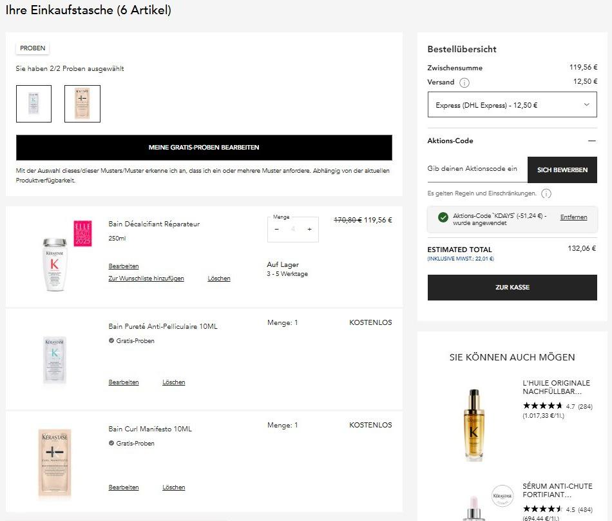Viewport: 612px width, 521px height.
Task: Click the Bain Pureté Anti-Pelliculaire sachet image
Action: point(55,360)
